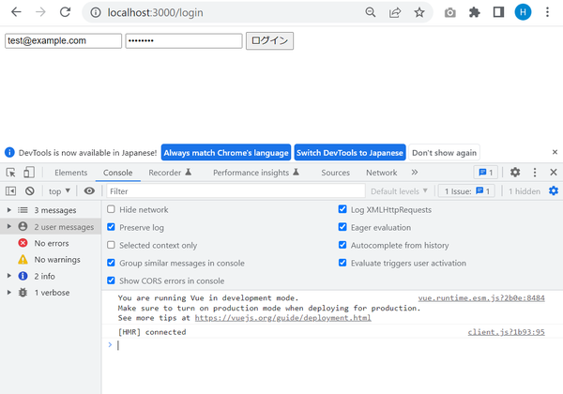Bookmark this page with star icon
Image resolution: width=563 pixels, height=394 pixels.
click(x=419, y=12)
